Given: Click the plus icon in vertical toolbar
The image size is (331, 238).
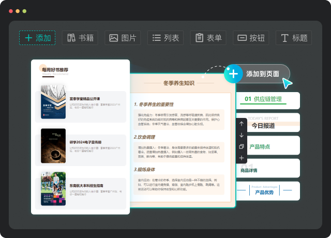Looking at the screenshot, I should [242, 158].
